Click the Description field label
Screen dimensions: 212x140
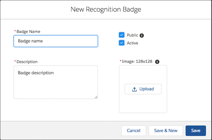tap(27, 62)
